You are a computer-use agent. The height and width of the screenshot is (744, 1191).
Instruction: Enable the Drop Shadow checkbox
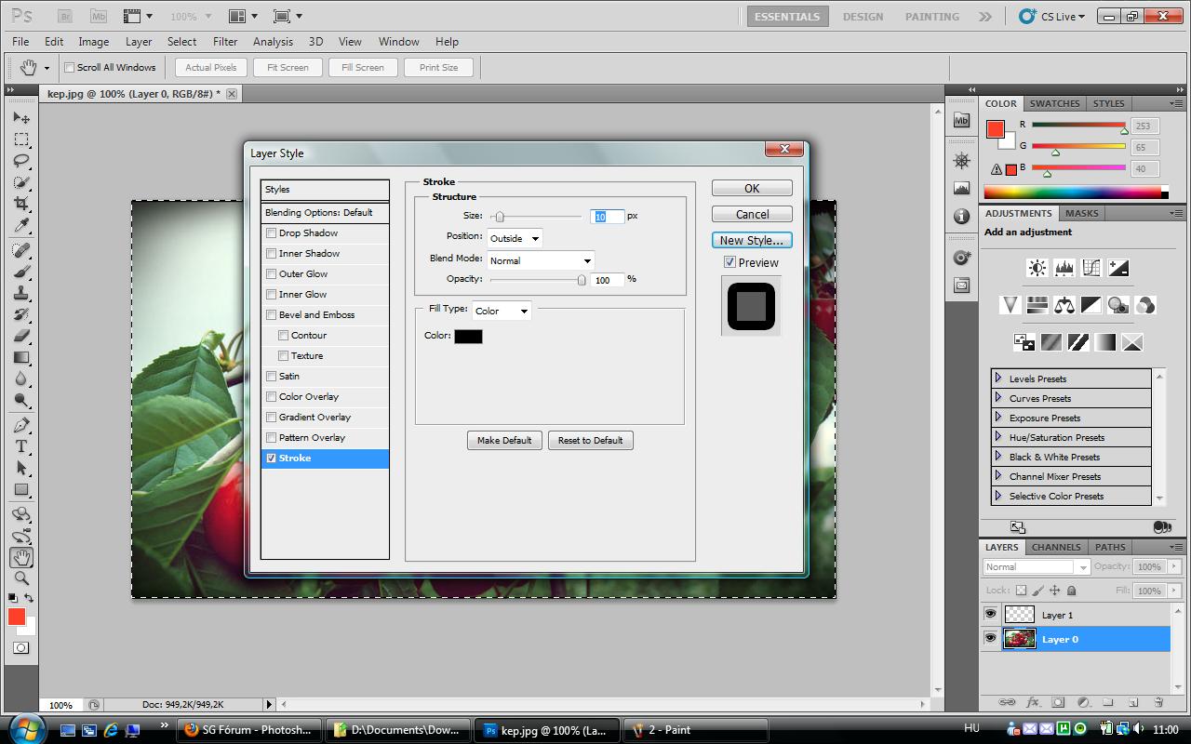tap(272, 233)
